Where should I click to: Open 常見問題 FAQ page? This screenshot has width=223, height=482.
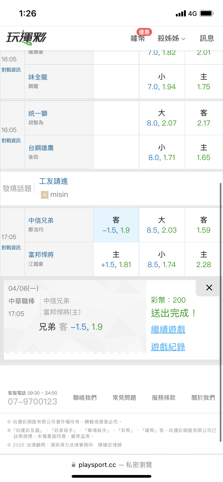[x=124, y=398]
